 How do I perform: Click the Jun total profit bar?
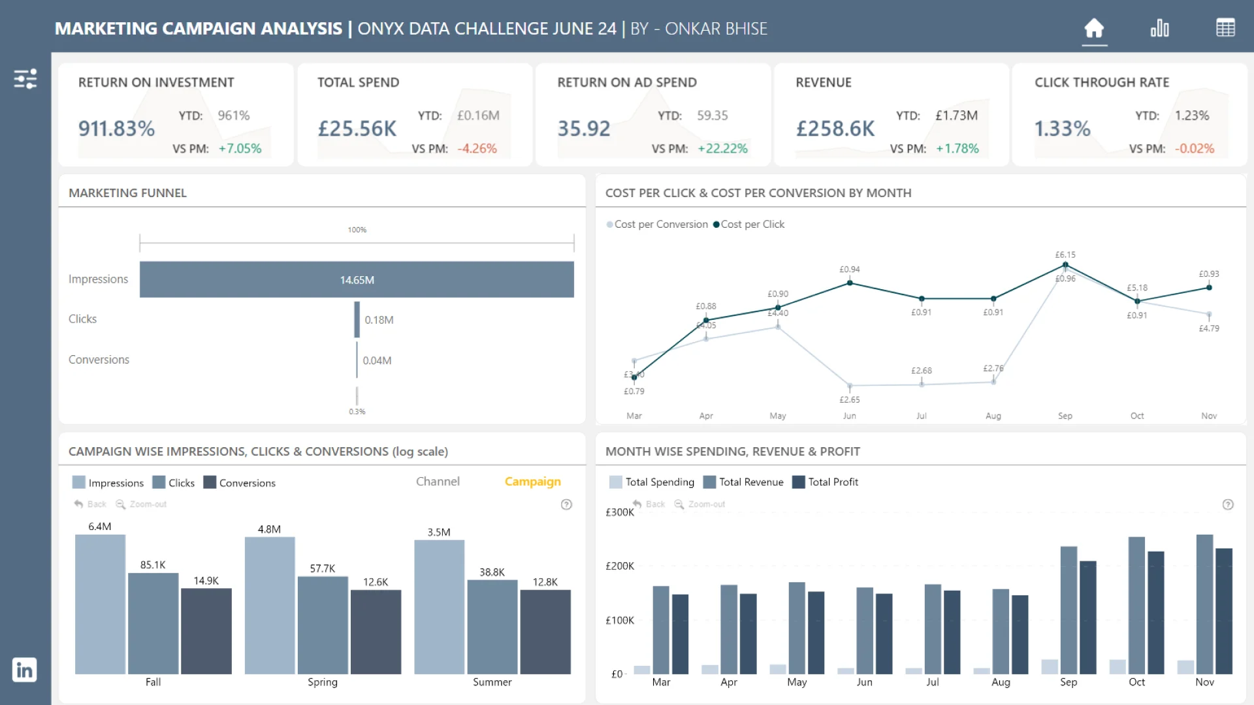(884, 634)
